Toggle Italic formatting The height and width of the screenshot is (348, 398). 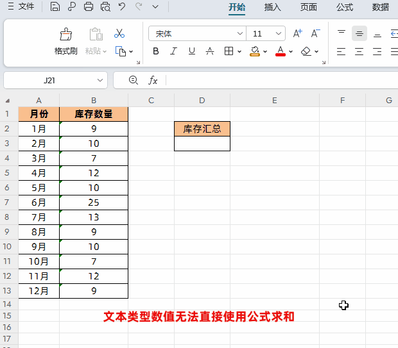173,51
